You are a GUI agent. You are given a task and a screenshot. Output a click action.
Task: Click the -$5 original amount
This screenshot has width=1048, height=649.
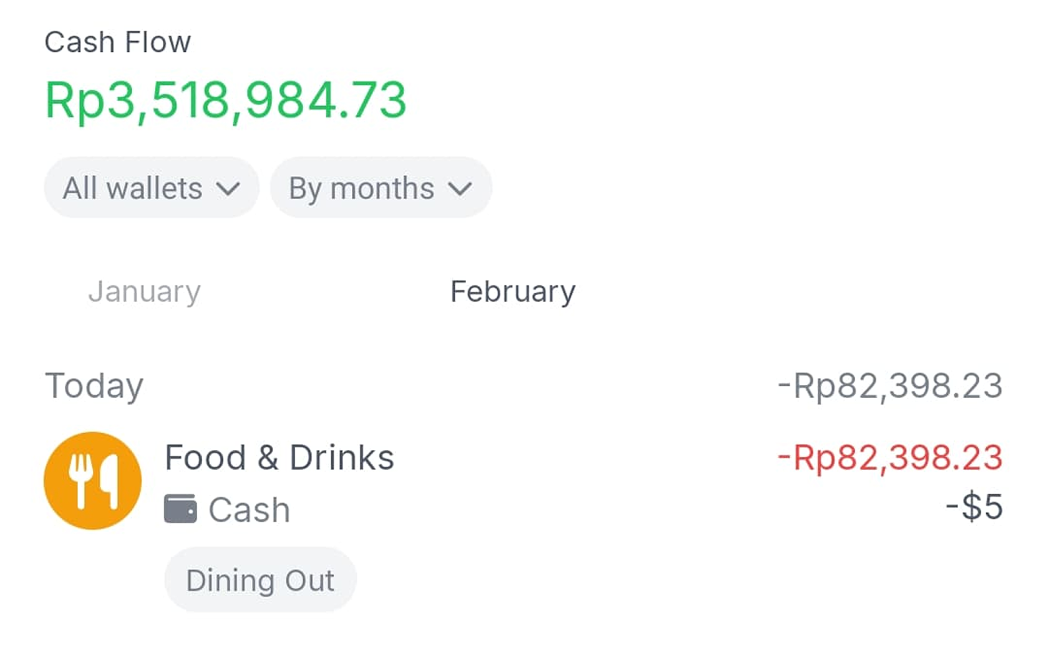pyautogui.click(x=974, y=506)
